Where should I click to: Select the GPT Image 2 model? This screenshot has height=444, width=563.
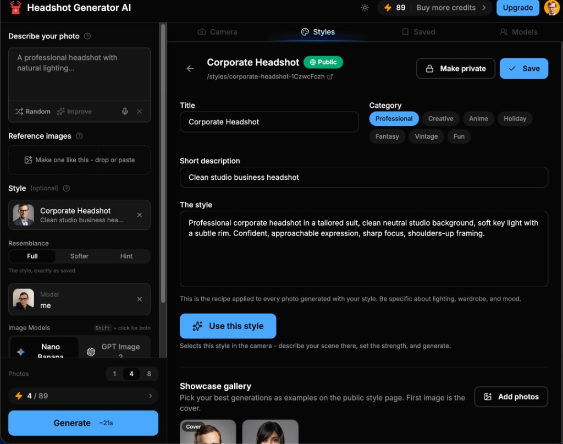pyautogui.click(x=114, y=348)
